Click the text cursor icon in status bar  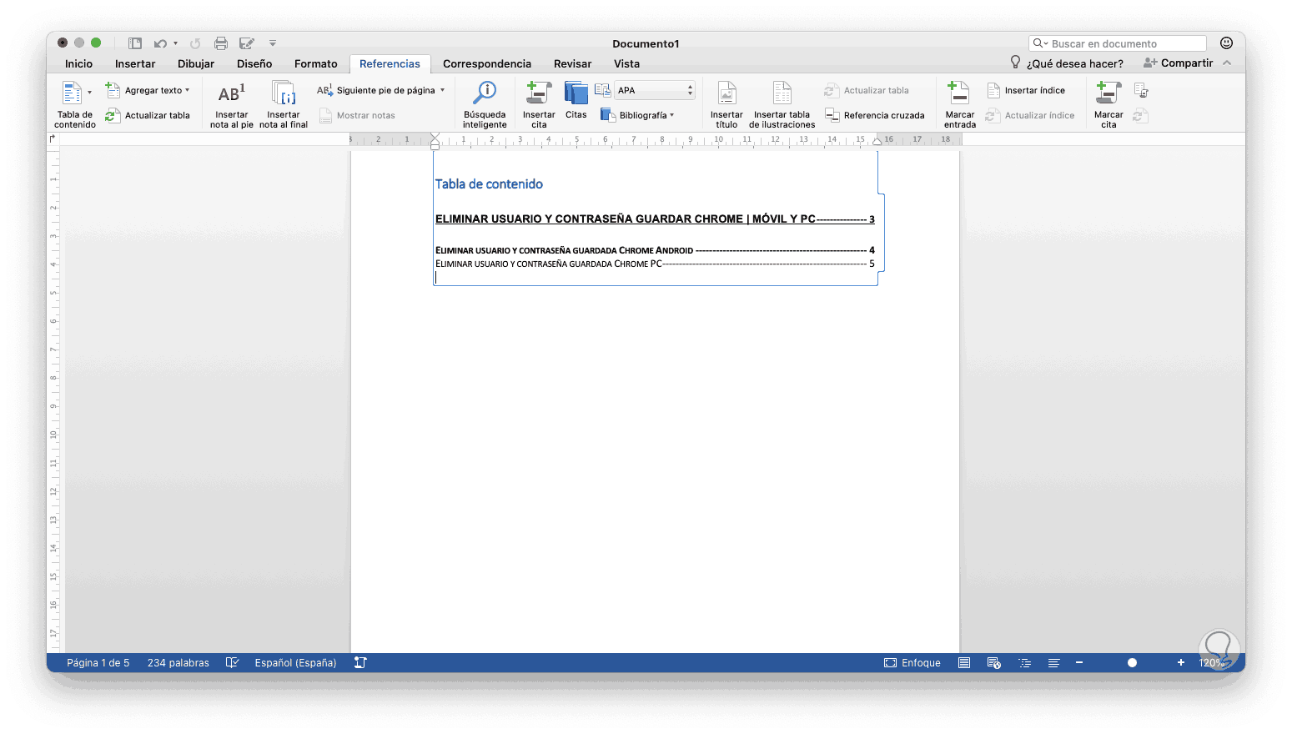coord(360,663)
